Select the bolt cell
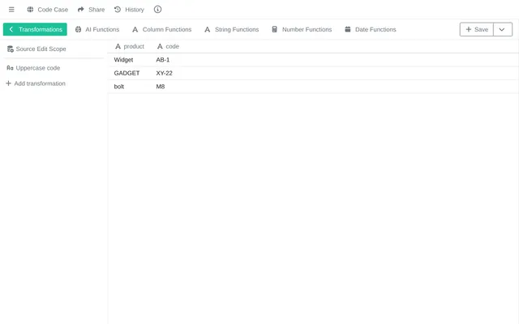The height and width of the screenshot is (324, 519). 119,87
